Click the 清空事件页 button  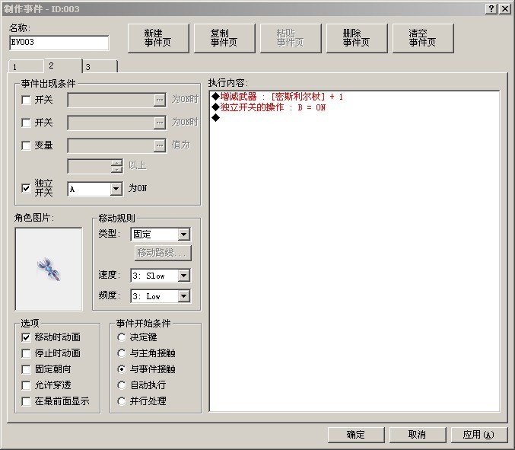click(x=423, y=38)
